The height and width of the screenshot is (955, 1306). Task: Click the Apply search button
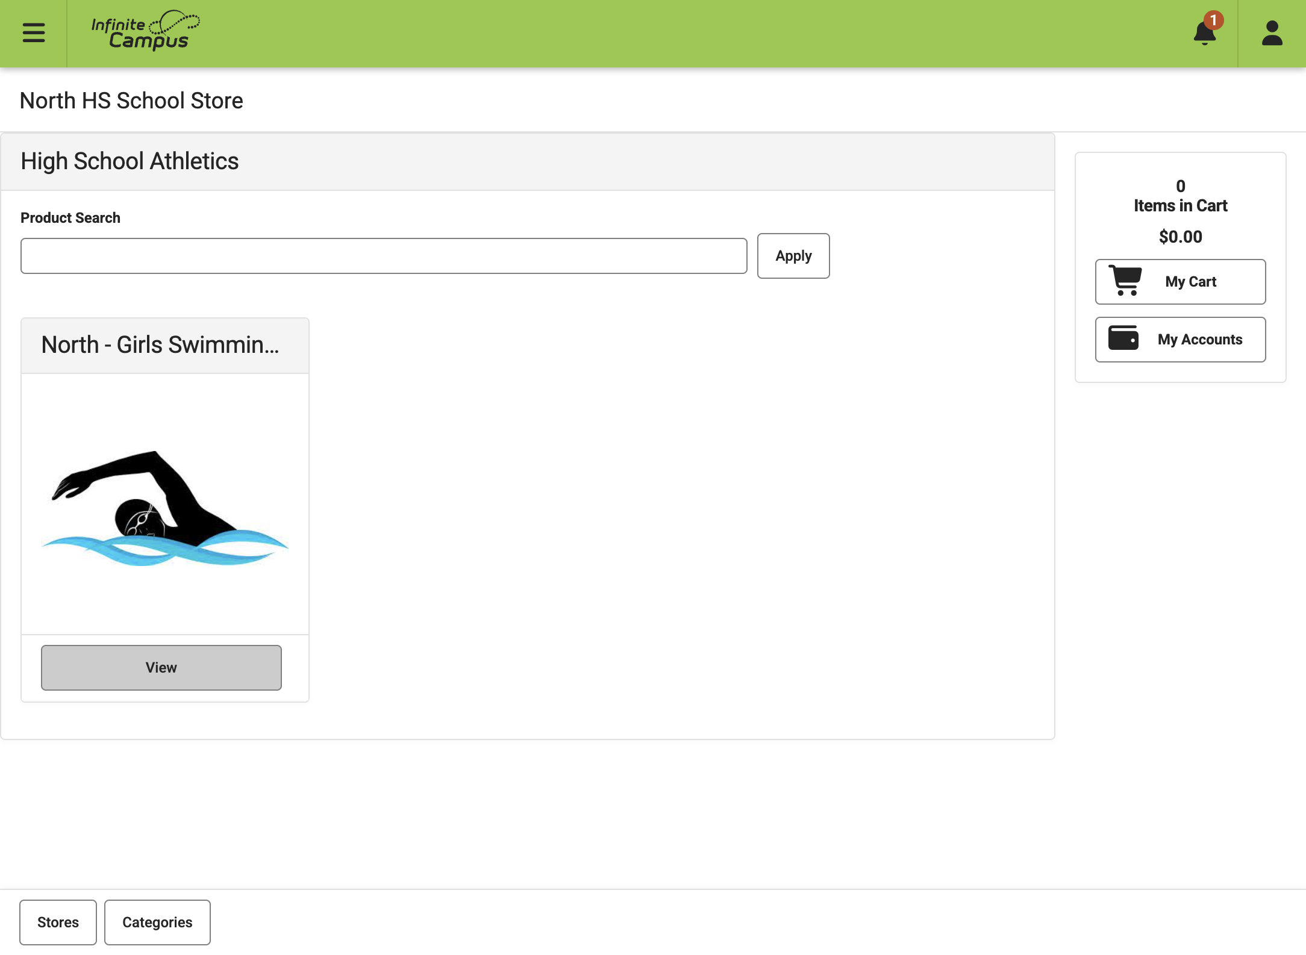click(x=793, y=256)
